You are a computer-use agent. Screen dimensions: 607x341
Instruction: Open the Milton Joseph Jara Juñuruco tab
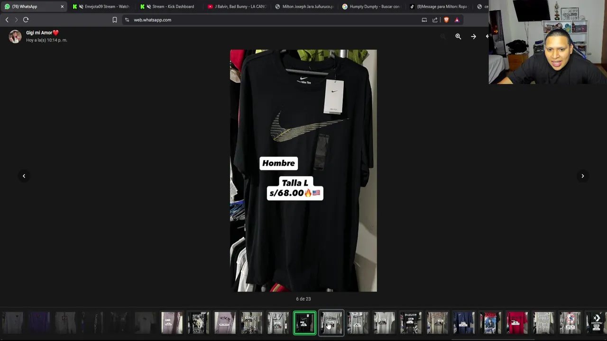pos(305,7)
